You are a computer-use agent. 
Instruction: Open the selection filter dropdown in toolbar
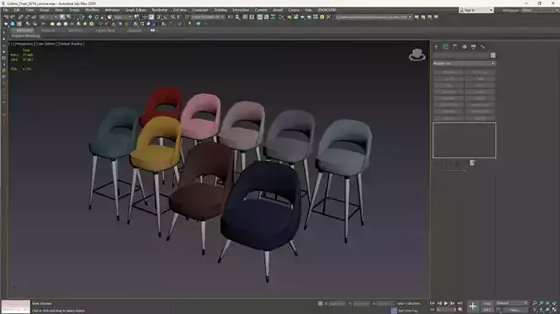pos(48,17)
